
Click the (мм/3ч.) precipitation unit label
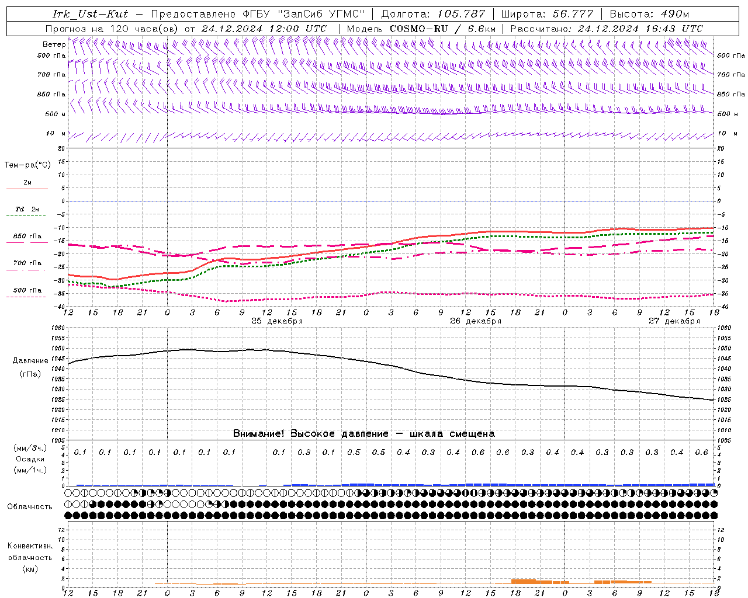click(x=30, y=448)
